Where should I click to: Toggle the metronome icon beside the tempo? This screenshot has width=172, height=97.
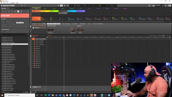(75, 6)
